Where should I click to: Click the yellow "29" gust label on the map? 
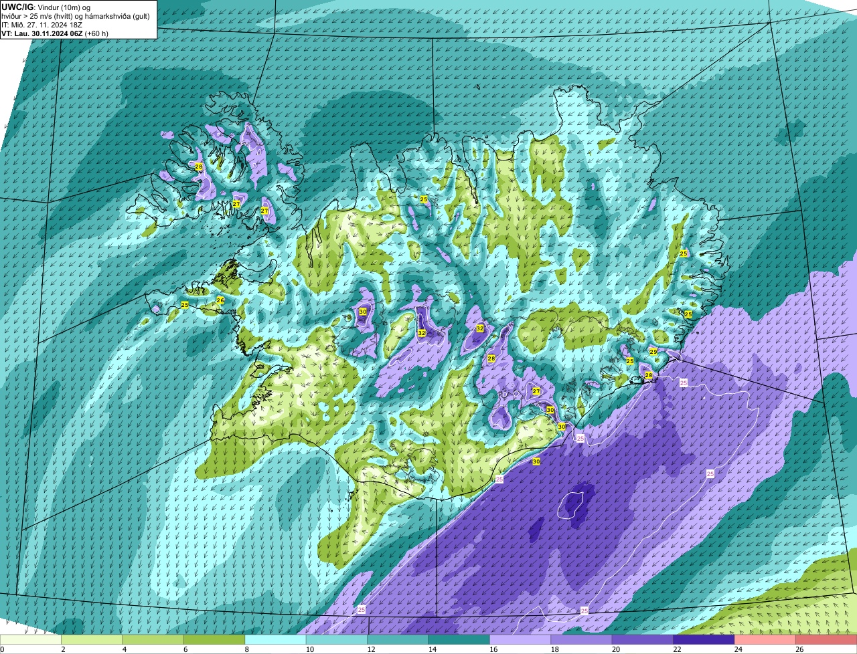[x=653, y=352]
